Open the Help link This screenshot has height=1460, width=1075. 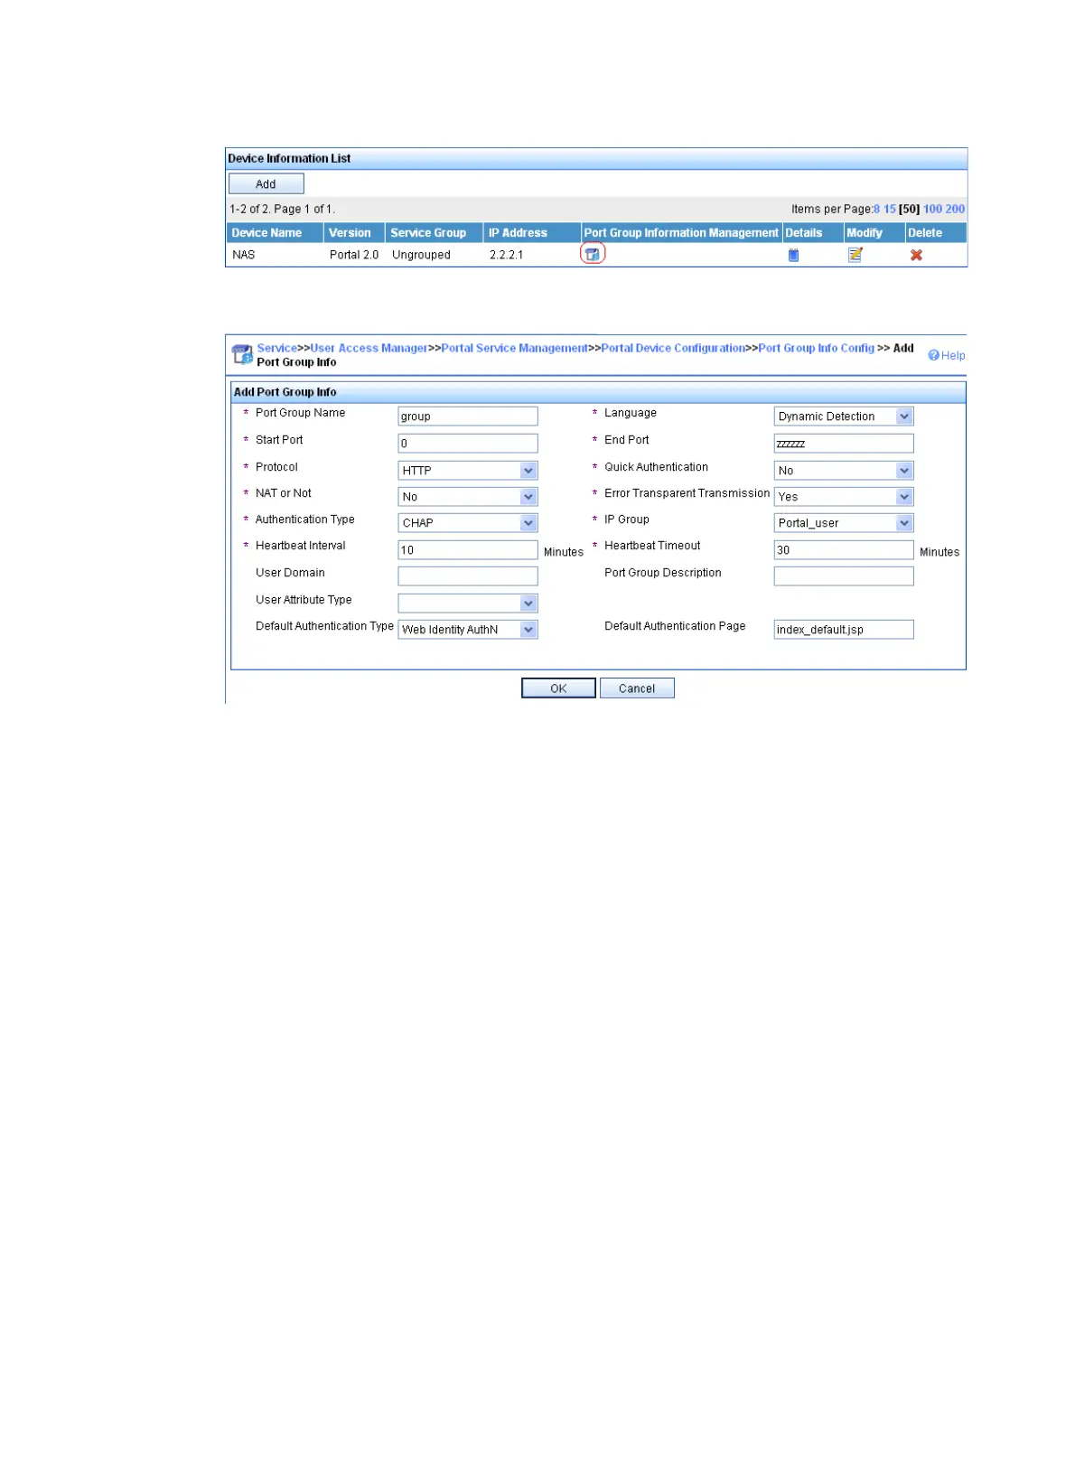953,355
